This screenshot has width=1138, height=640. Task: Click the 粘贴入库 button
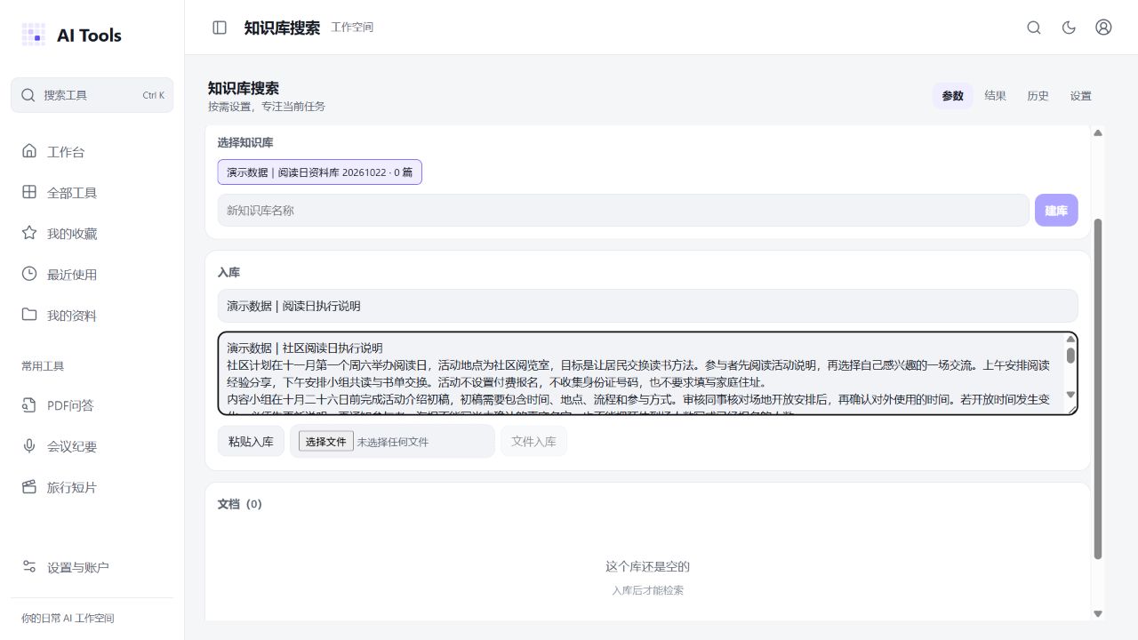pyautogui.click(x=251, y=441)
